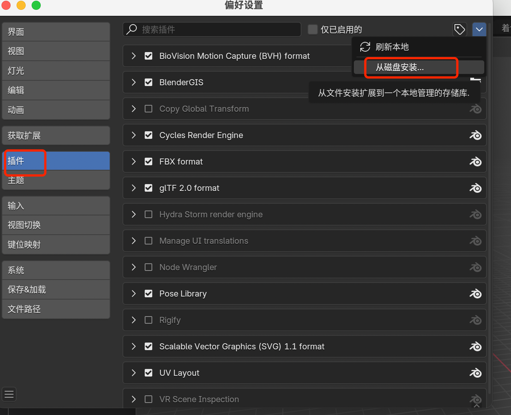Choose 刷新本地 from the dropdown menu
511x415 pixels.
(419, 47)
